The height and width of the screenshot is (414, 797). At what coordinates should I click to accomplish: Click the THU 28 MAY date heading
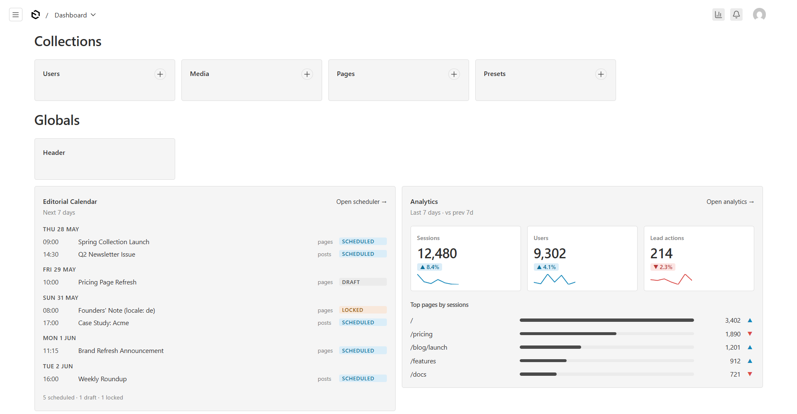(61, 229)
